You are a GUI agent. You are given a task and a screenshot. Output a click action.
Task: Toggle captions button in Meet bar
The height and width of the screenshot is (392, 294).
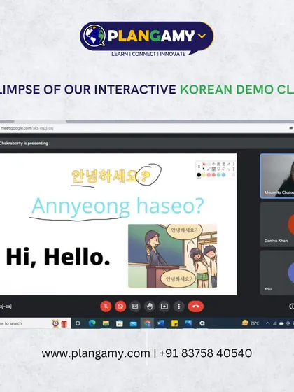pos(135,307)
